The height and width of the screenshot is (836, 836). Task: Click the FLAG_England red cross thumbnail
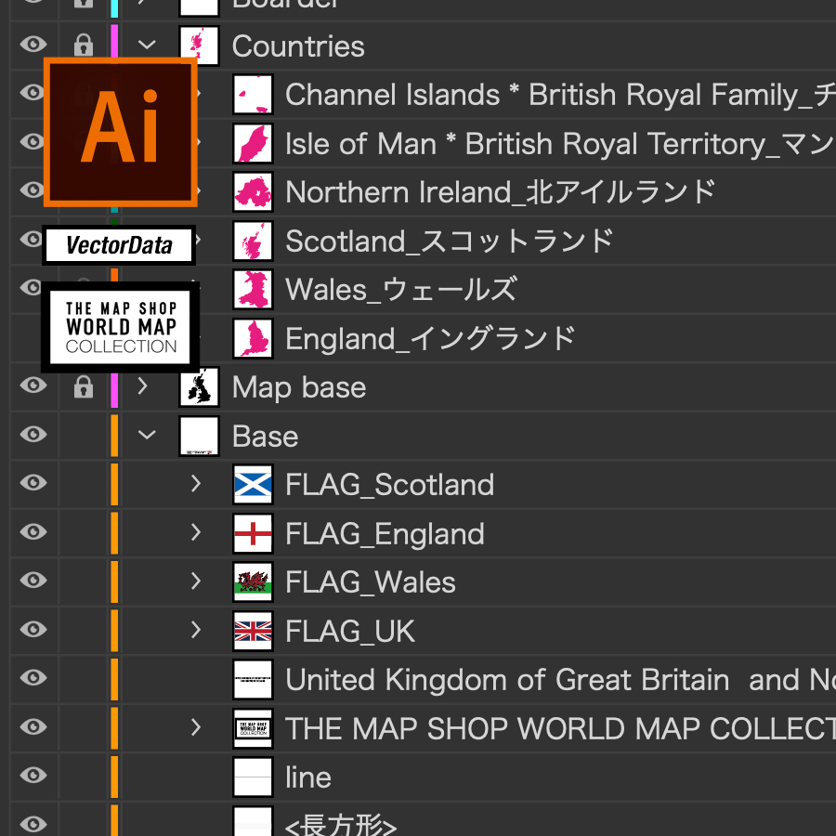253,534
